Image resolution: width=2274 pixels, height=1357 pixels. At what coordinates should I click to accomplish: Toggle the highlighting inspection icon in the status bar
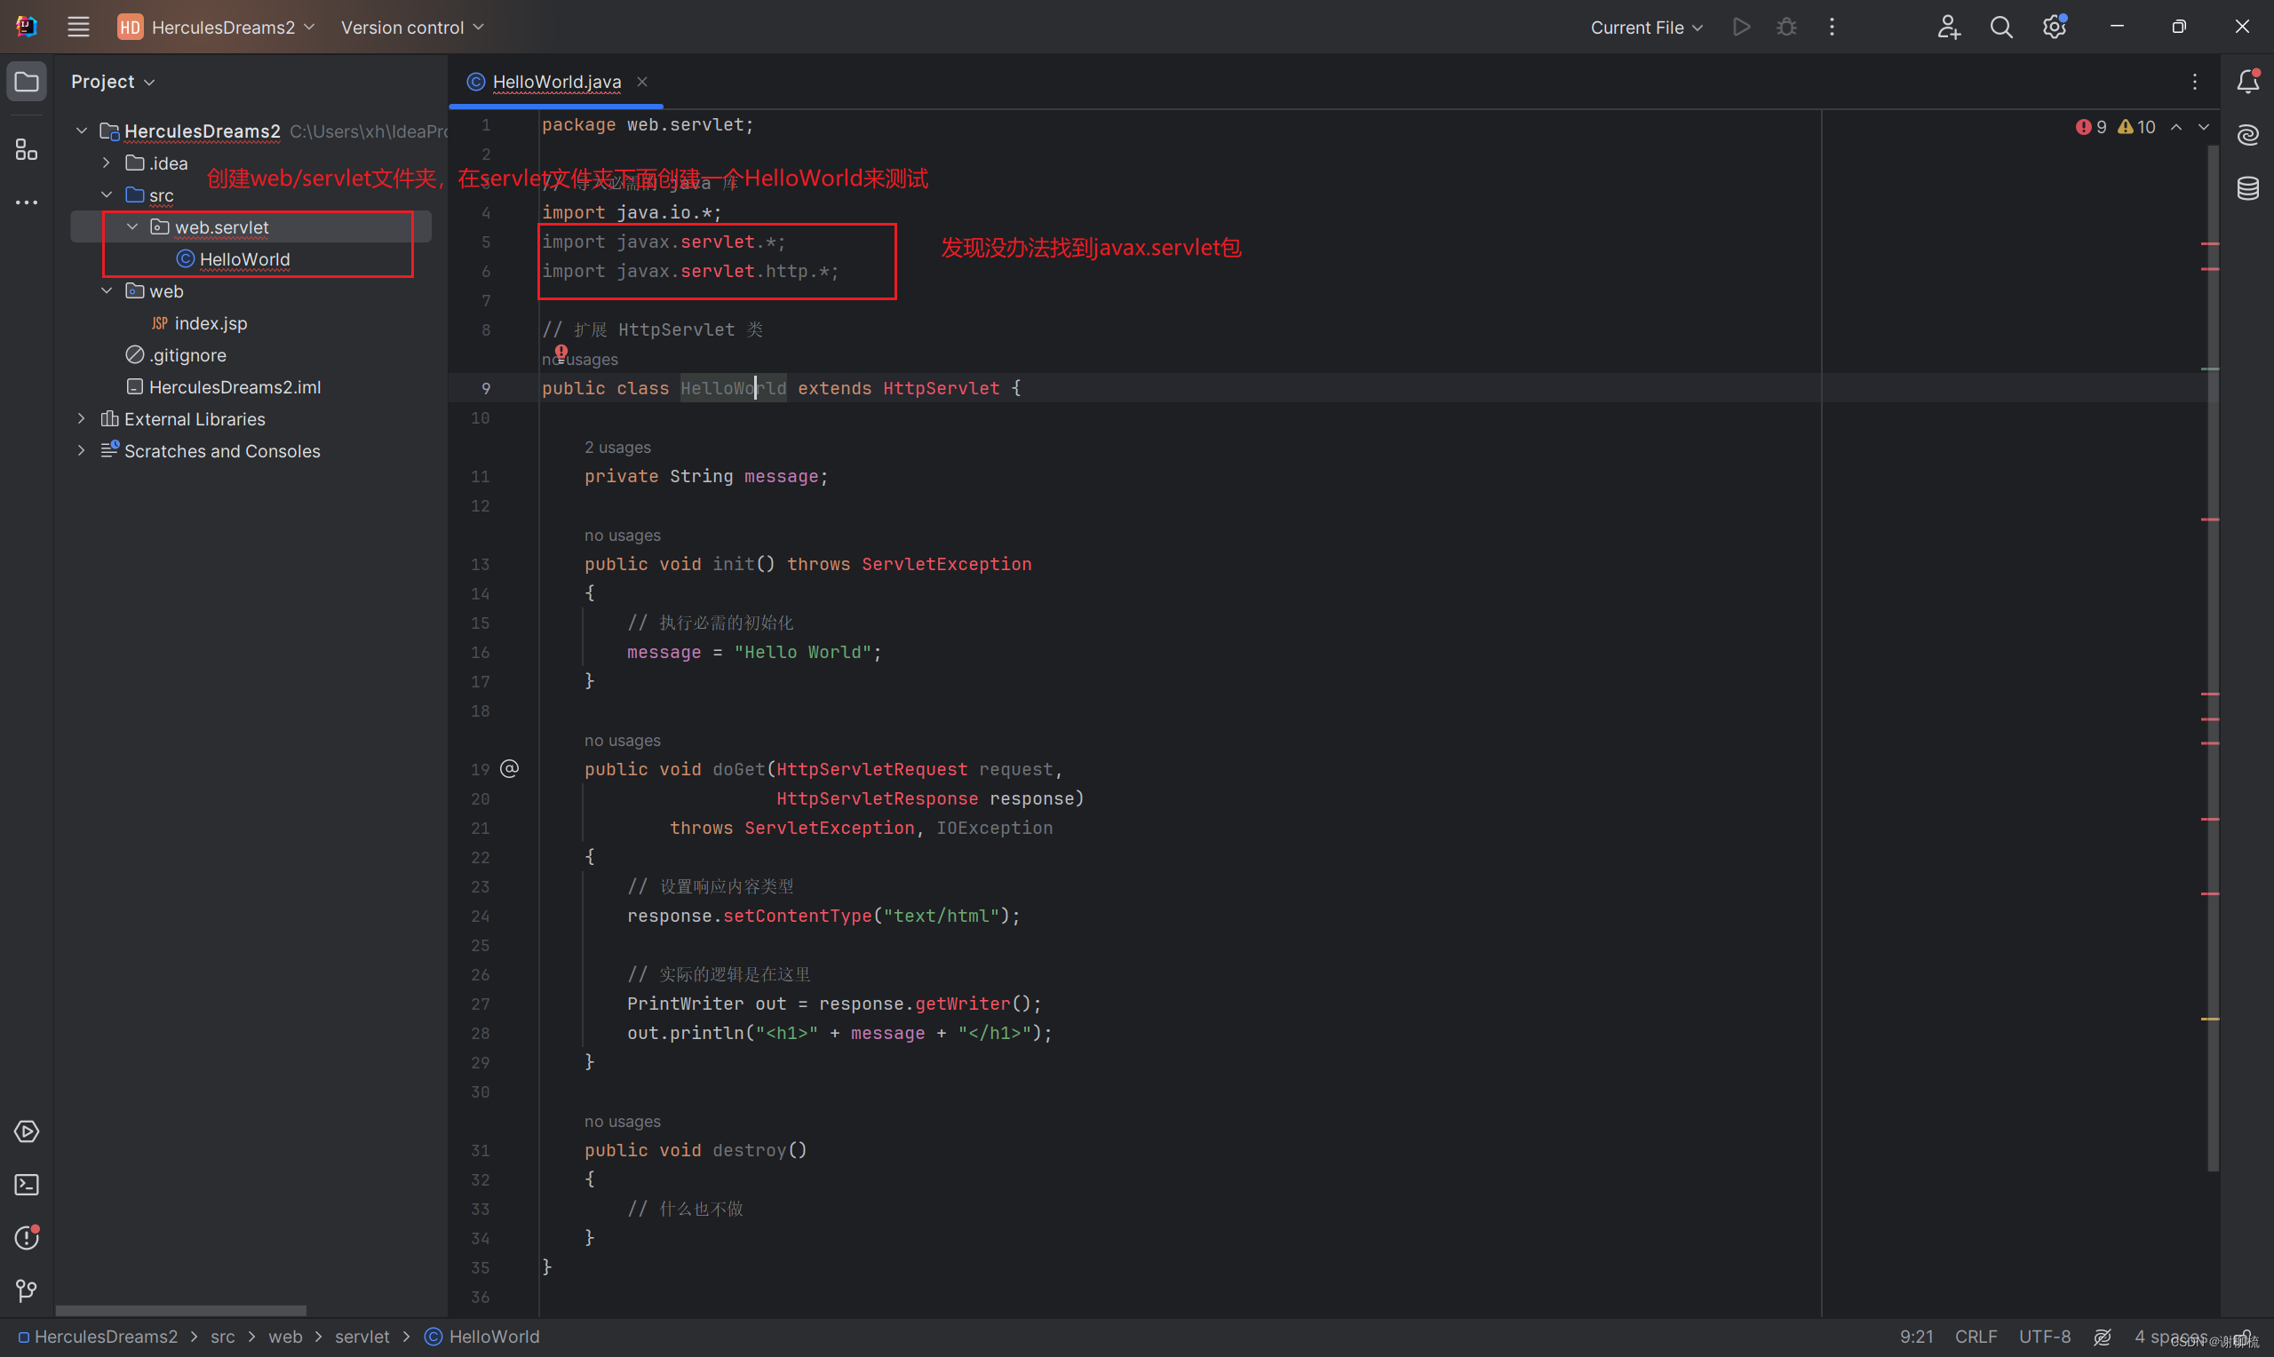tap(2103, 1337)
